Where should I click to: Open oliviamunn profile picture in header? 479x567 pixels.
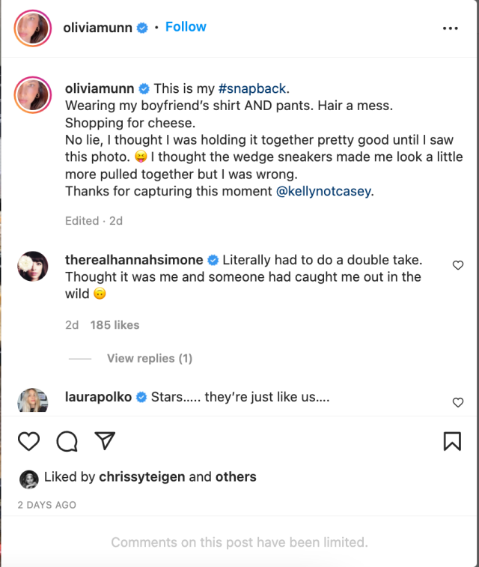[x=32, y=28]
